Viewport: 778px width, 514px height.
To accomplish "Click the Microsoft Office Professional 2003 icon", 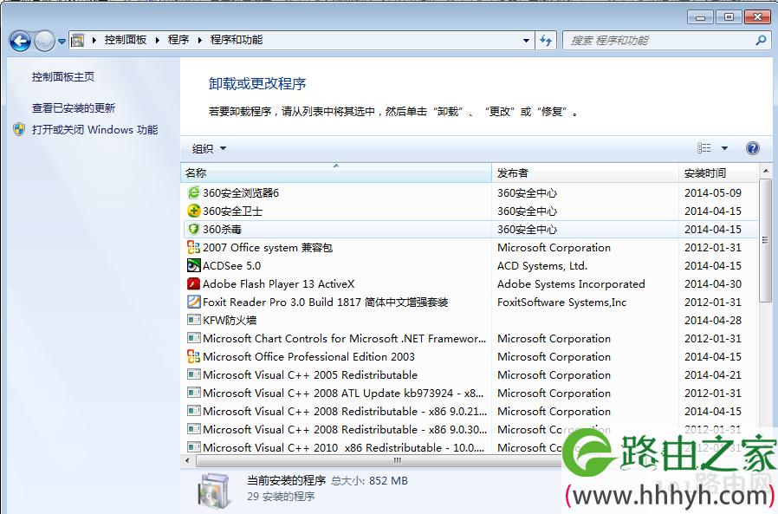I will pos(193,356).
